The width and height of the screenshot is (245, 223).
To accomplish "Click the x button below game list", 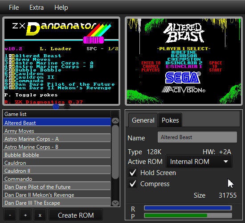I will tap(40, 215).
